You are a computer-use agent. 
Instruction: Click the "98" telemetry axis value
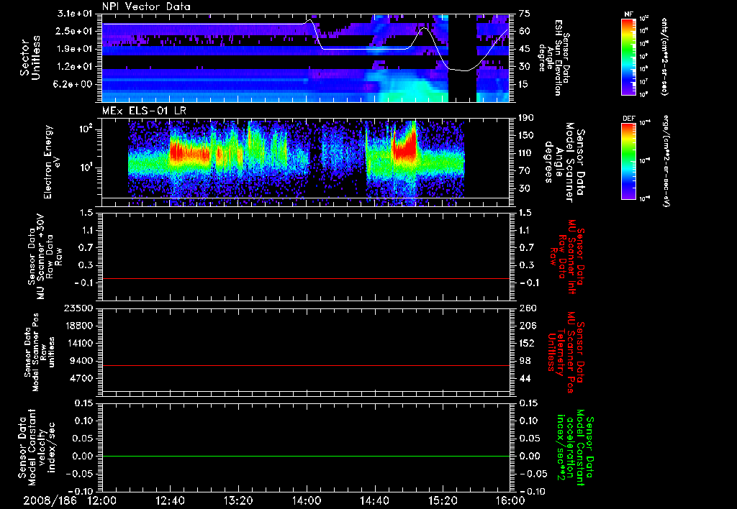click(x=524, y=361)
